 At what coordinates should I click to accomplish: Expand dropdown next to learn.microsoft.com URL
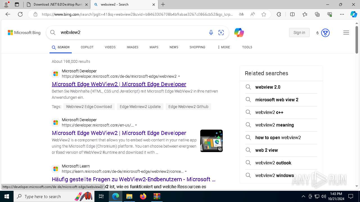tap(186, 171)
